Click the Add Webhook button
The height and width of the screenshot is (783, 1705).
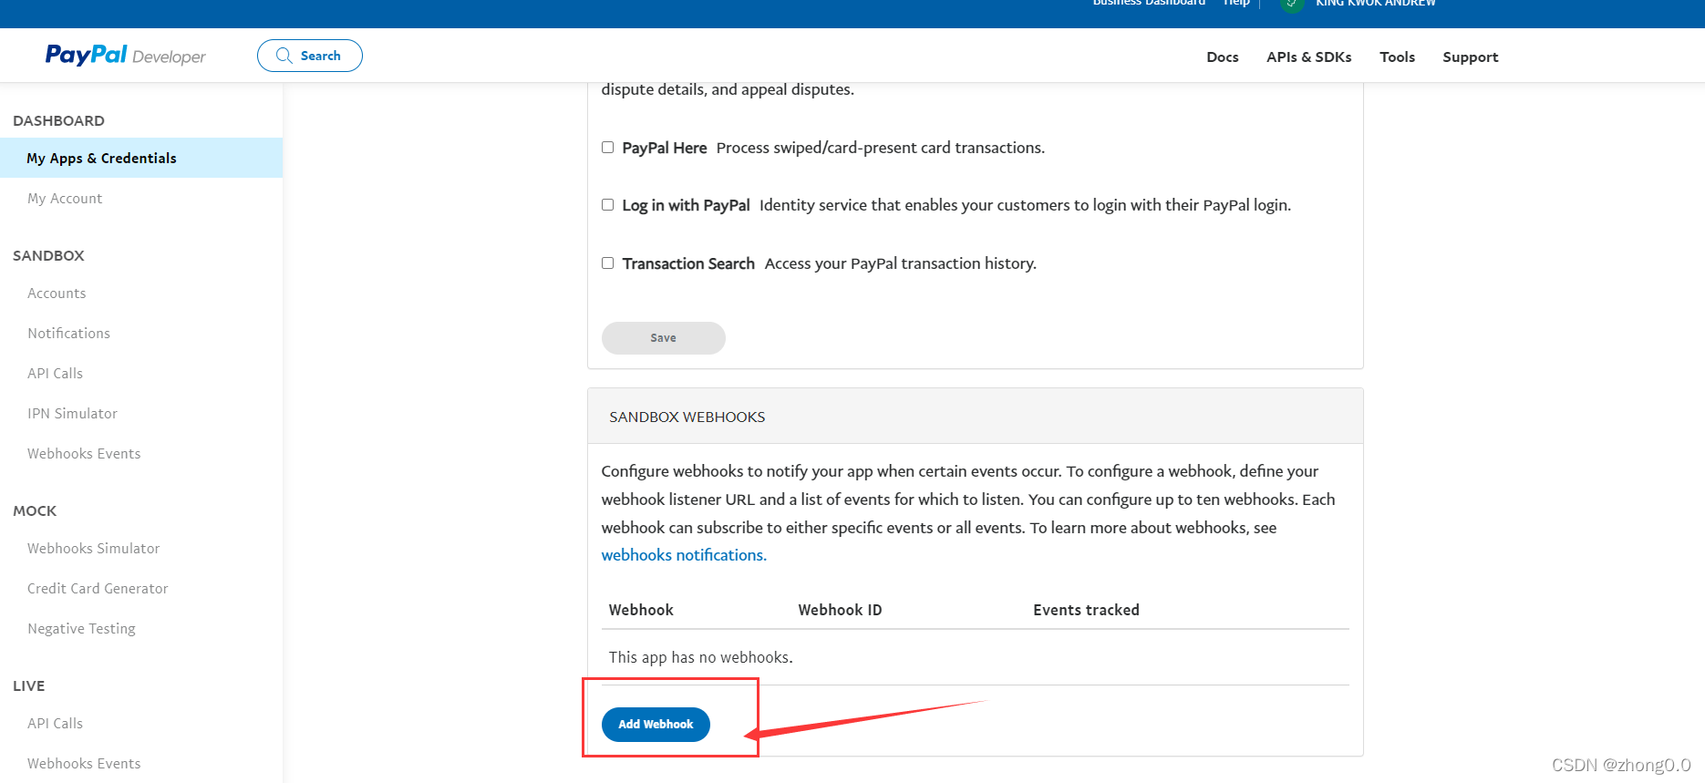(x=656, y=724)
